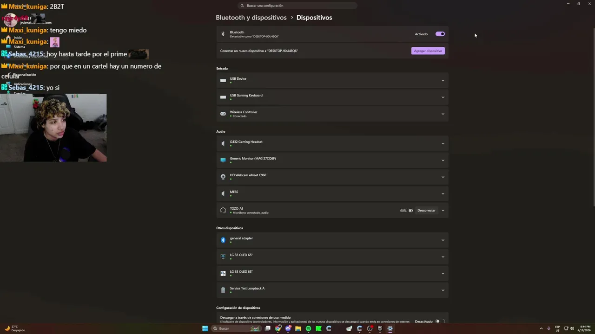Click the Buscar una configuración search field

tap(297, 6)
